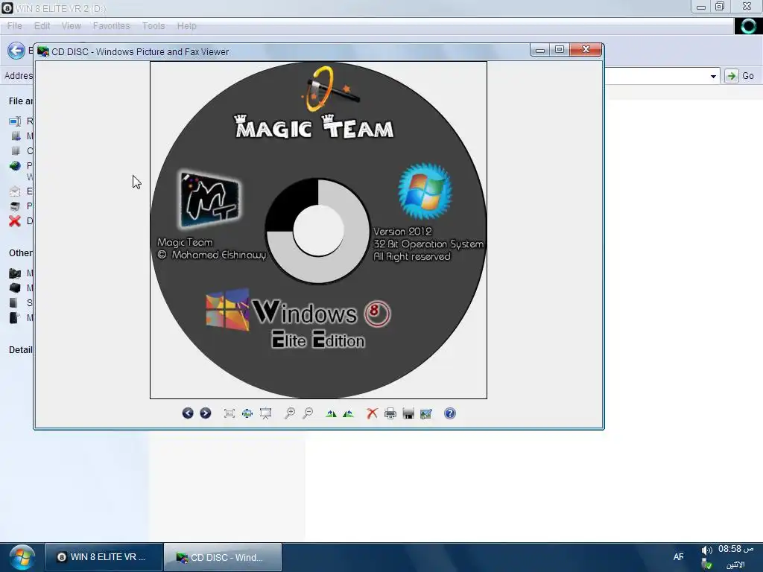Rotate image counterclockwise
This screenshot has height=572, width=763.
pyautogui.click(x=349, y=413)
